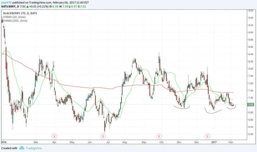Click the 7.40 price axis label
This screenshot has height=152, width=257.
point(251,91)
